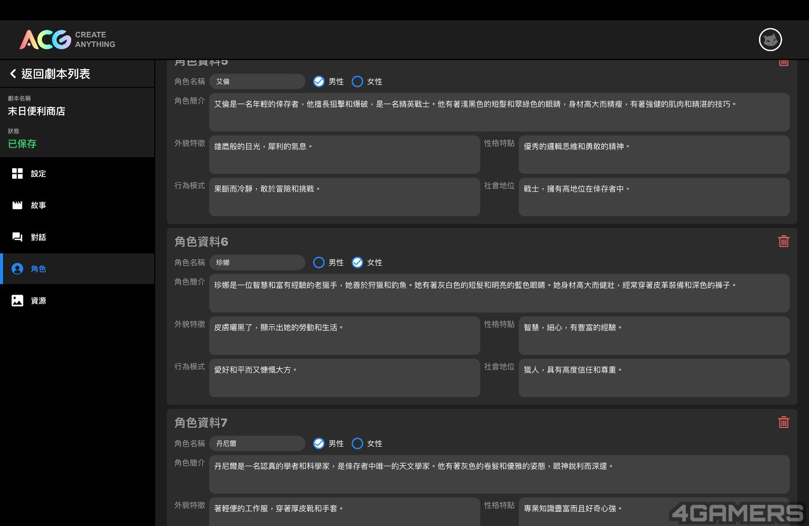Click the 資源 image icon in sidebar
This screenshot has height=526, width=809.
pos(17,301)
